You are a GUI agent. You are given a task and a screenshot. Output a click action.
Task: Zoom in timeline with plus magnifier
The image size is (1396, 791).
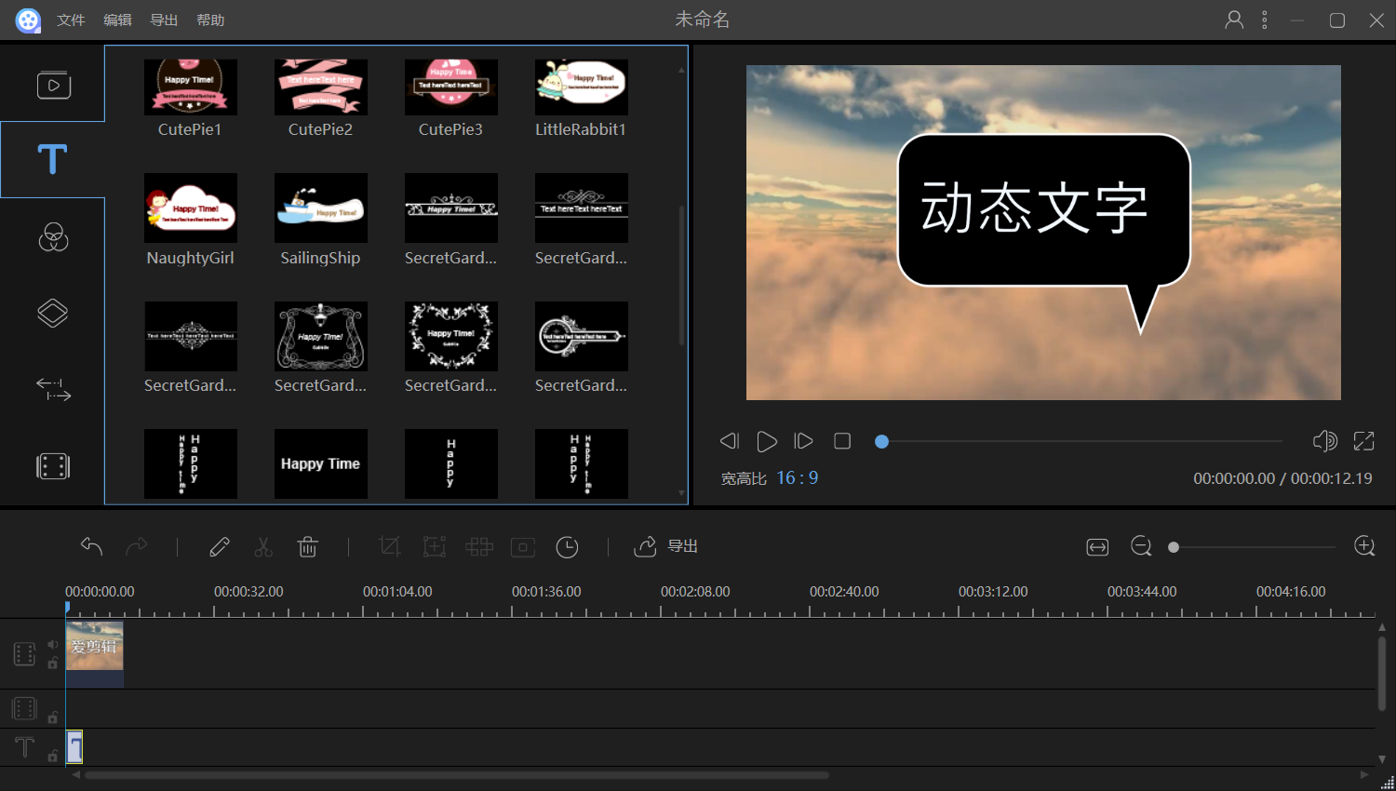1364,546
